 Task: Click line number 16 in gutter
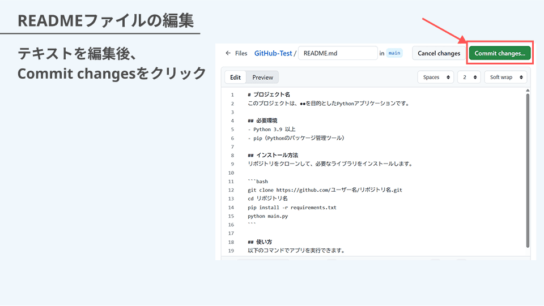(231, 225)
